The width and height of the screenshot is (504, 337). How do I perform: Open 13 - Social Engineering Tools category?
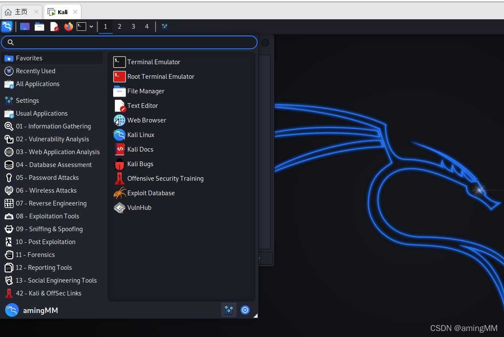[52, 280]
